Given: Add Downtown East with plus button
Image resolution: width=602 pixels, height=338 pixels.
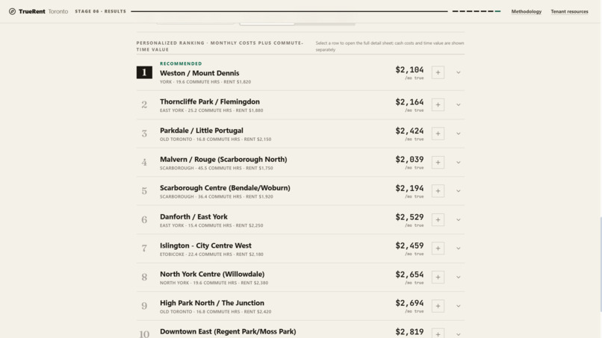Looking at the screenshot, I should click(x=438, y=334).
